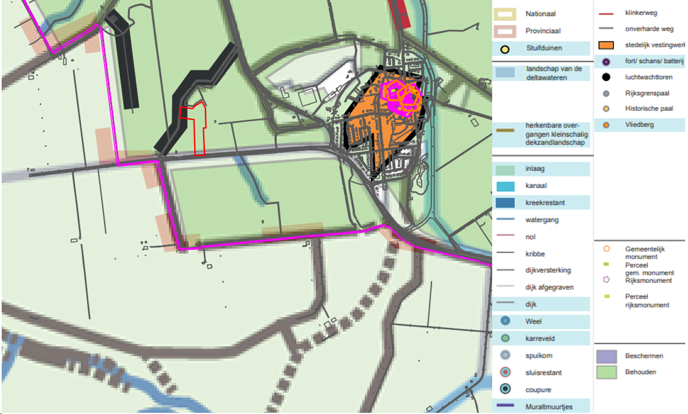688x414 pixels.
Task: Click the 'Behouden' legend label
Action: coord(640,372)
